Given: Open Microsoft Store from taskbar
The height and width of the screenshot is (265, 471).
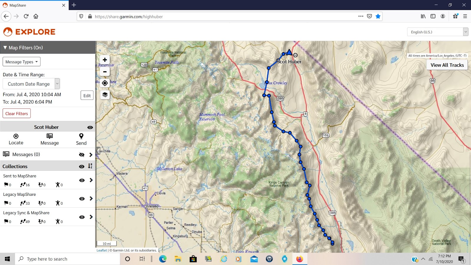Looking at the screenshot, I should click(x=193, y=259).
